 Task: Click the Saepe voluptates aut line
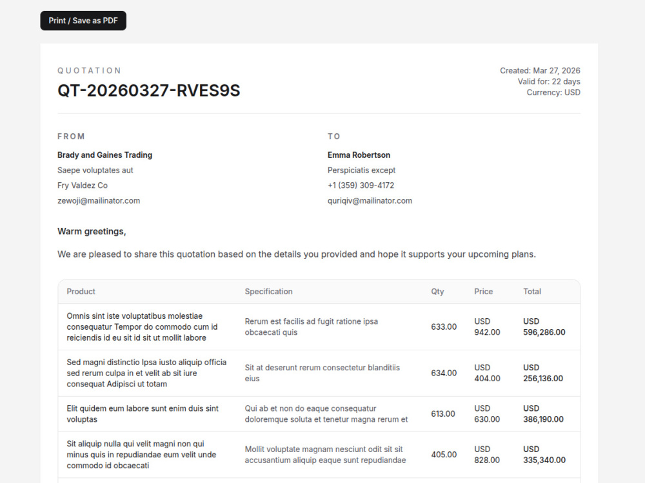(x=95, y=170)
